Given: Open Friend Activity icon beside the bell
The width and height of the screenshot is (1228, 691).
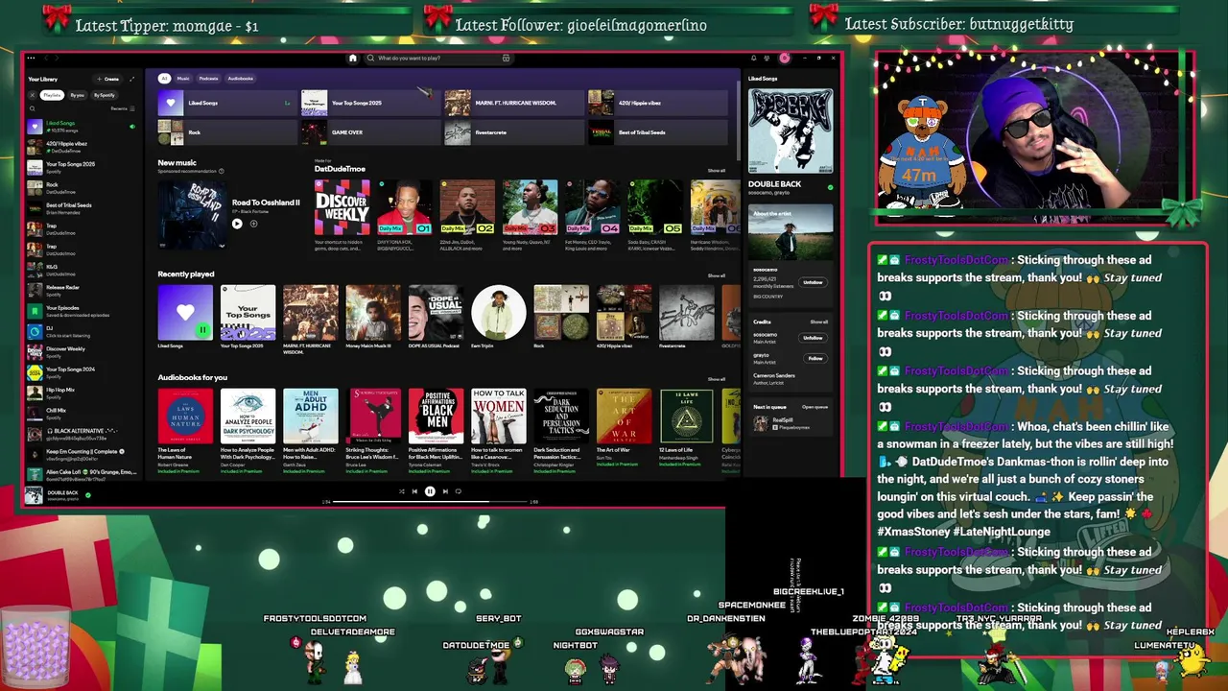Looking at the screenshot, I should click(x=767, y=59).
